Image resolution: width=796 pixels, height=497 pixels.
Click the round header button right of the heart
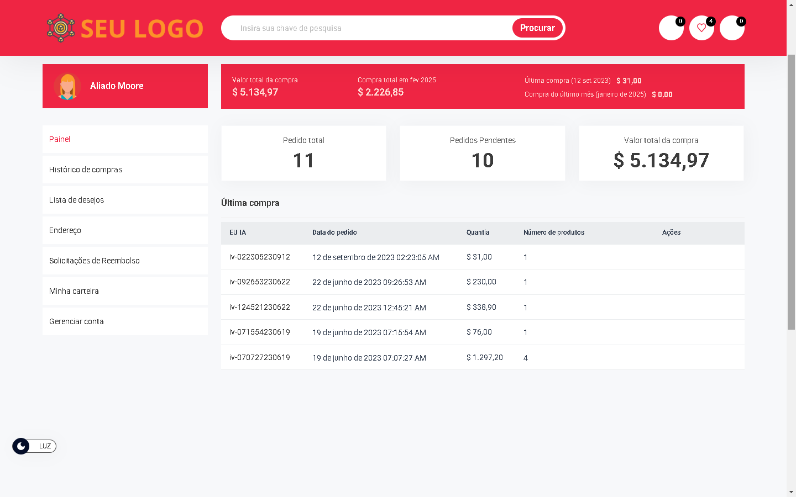coord(732,28)
